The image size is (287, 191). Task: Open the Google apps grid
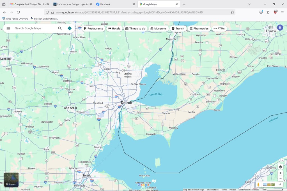(271, 28)
